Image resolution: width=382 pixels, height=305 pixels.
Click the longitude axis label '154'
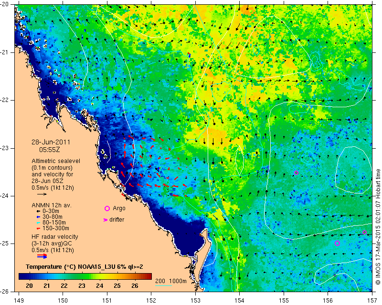pyautogui.click(x=239, y=301)
